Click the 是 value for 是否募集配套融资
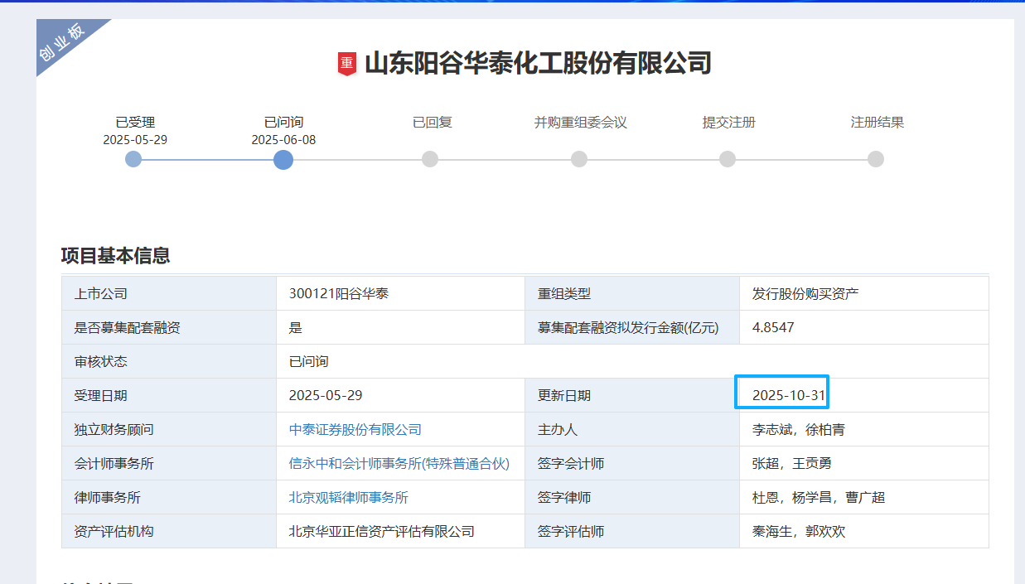The image size is (1025, 584). tap(295, 327)
